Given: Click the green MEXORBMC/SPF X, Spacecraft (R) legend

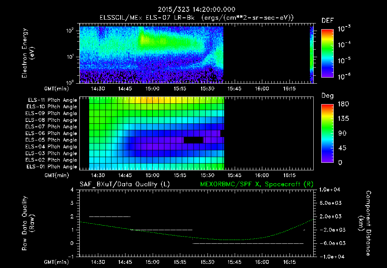Looking at the screenshot, I should [x=257, y=184].
